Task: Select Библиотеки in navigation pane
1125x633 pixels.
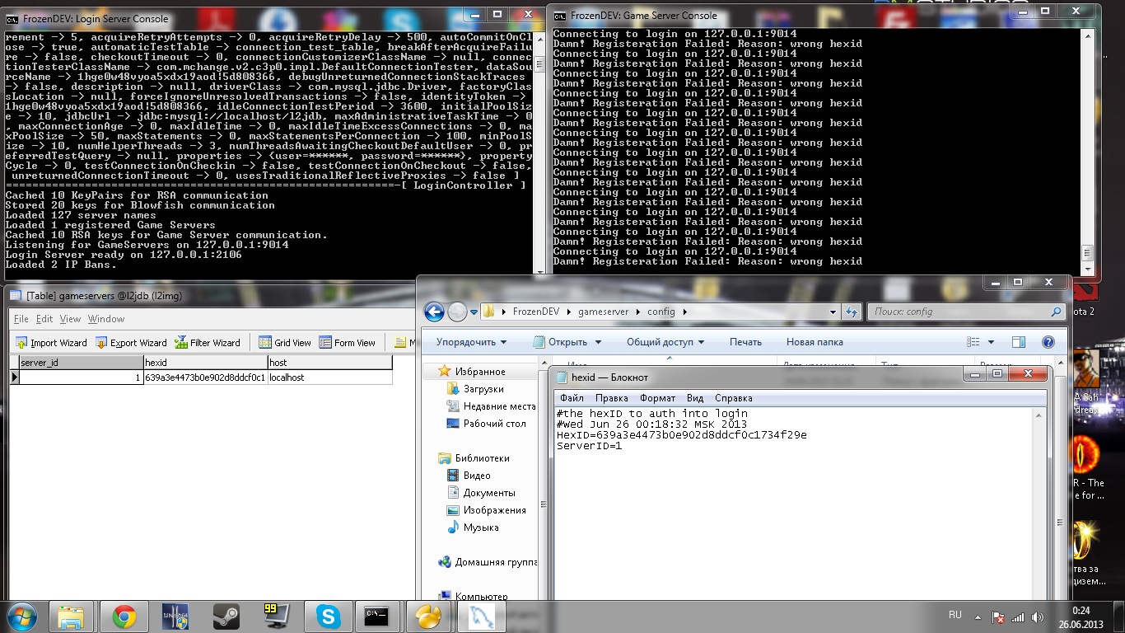Action: [x=483, y=458]
